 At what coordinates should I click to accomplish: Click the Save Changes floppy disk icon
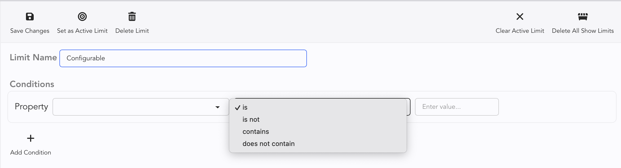[30, 17]
